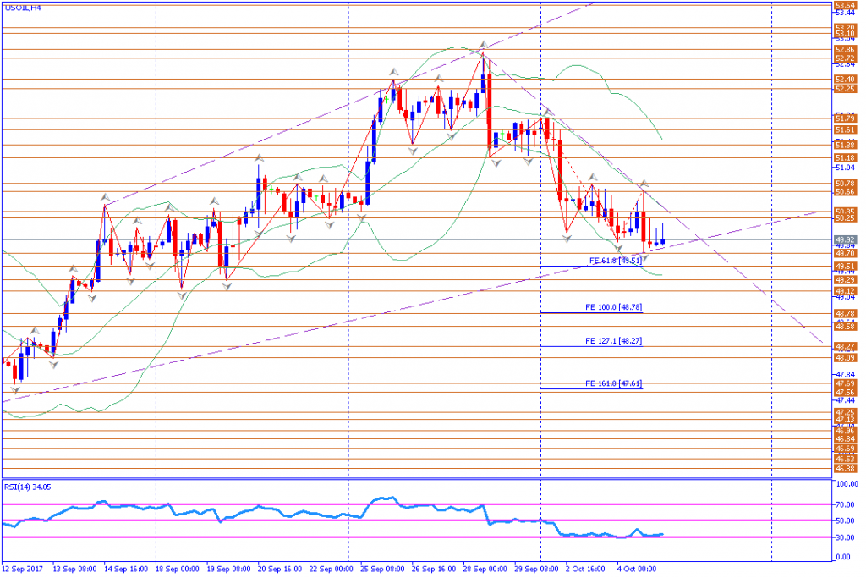Select the FE 61.8 [49.51] Fibonacci label
Image resolution: width=866 pixels, height=578 pixels.
[616, 261]
